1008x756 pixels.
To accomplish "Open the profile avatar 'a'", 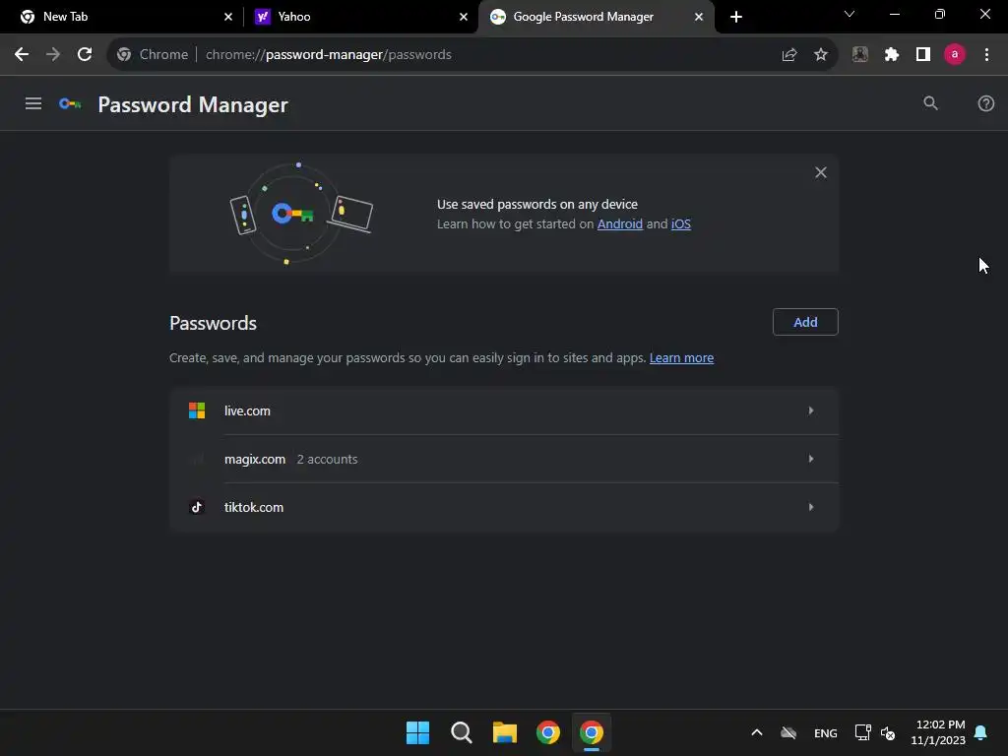I will pos(954,55).
